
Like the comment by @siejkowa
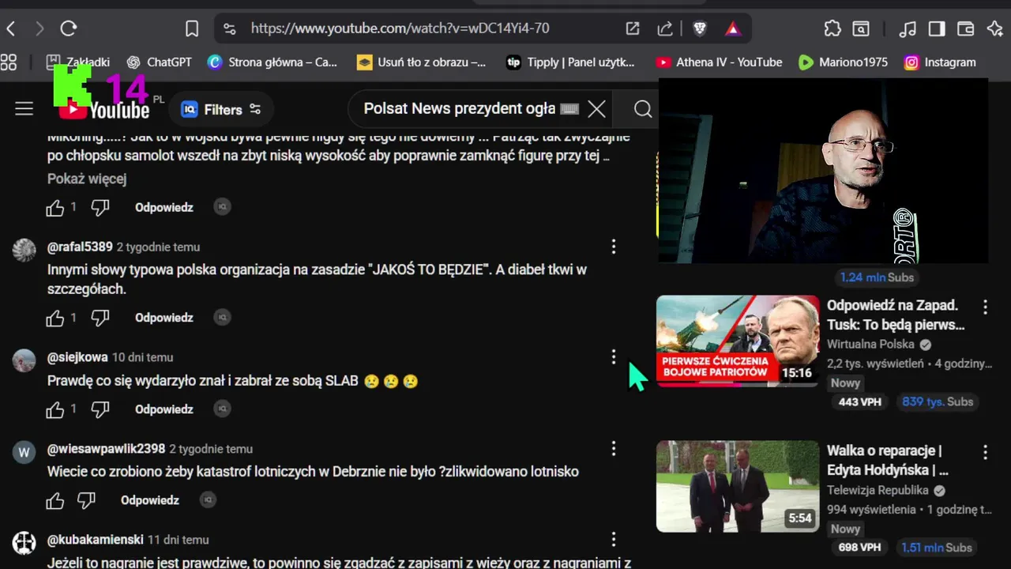click(54, 409)
